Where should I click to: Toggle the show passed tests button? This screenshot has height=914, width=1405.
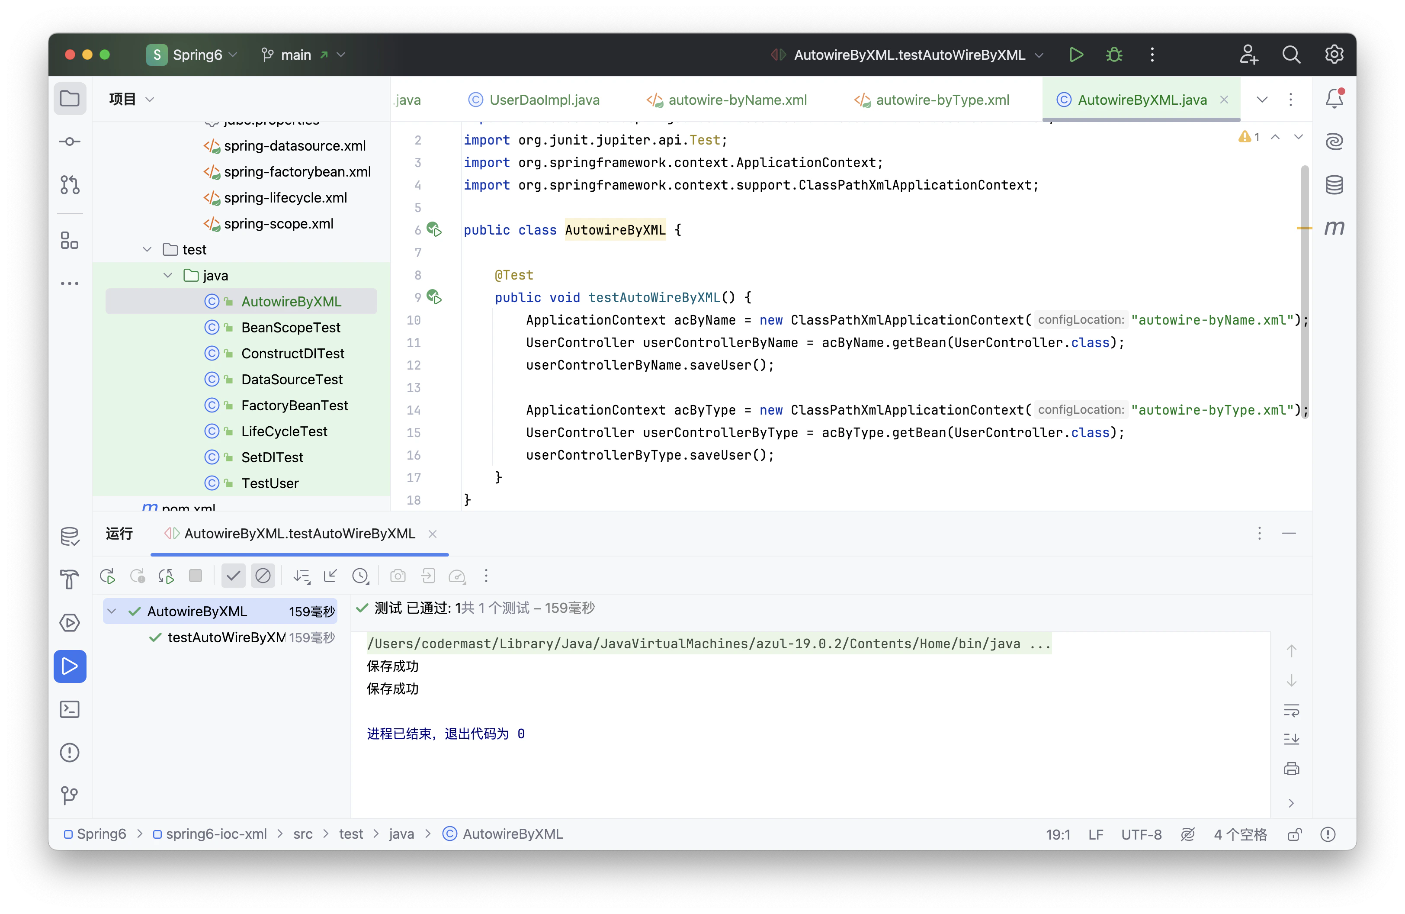pos(233,576)
